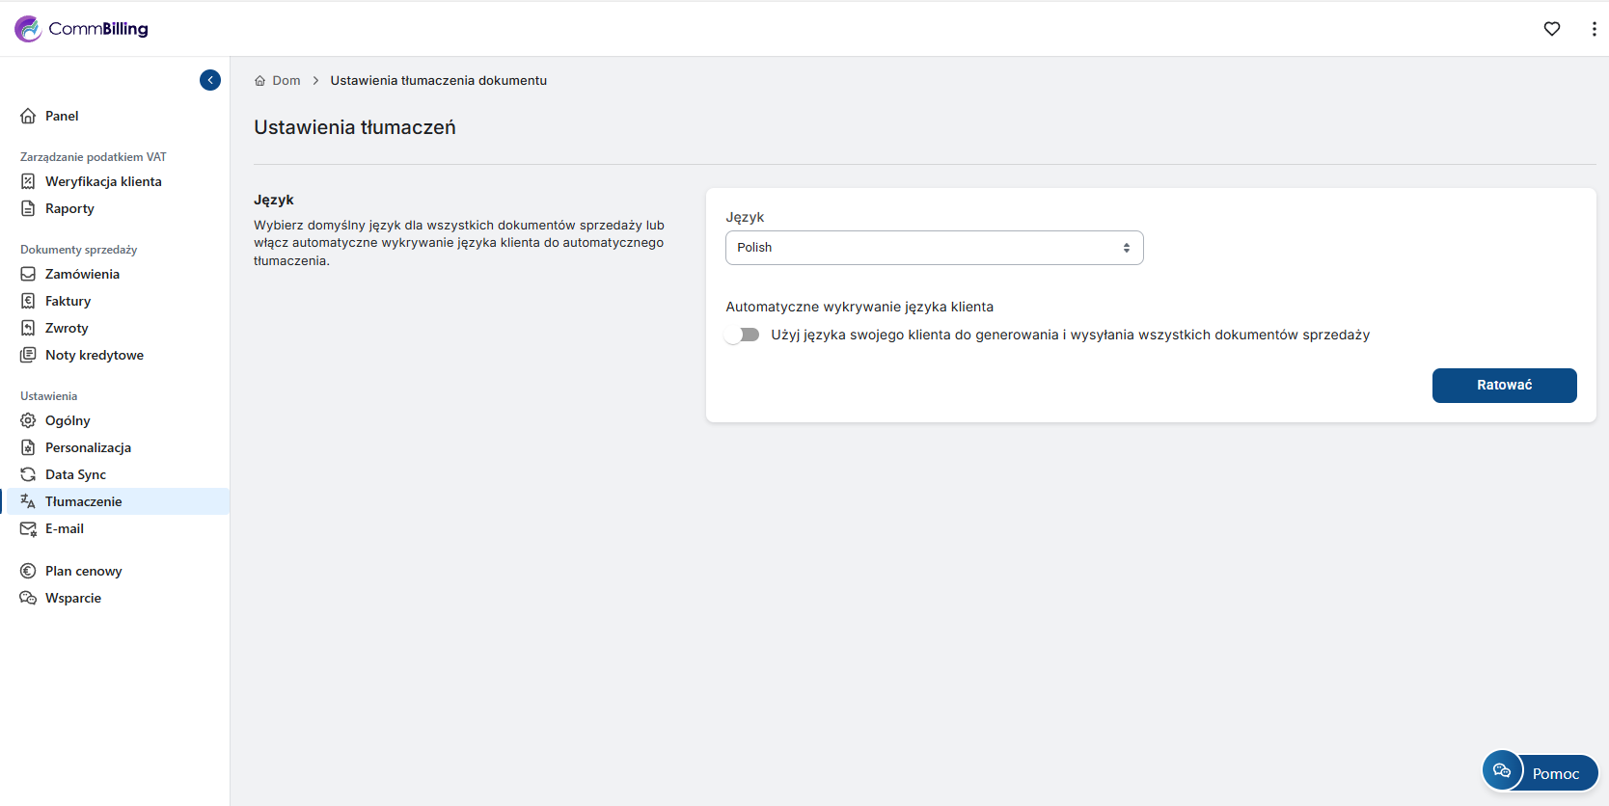1609x806 pixels.
Task: Click the home icon in breadcrumb
Action: point(259,81)
